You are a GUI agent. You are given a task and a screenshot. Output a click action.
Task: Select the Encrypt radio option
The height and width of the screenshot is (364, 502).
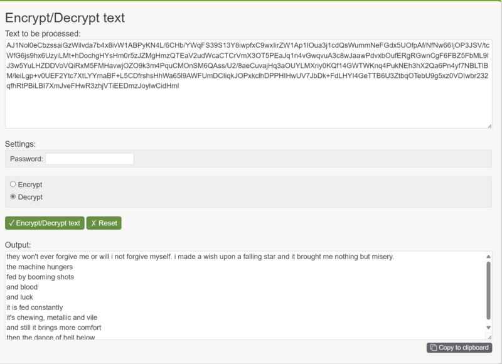point(13,184)
